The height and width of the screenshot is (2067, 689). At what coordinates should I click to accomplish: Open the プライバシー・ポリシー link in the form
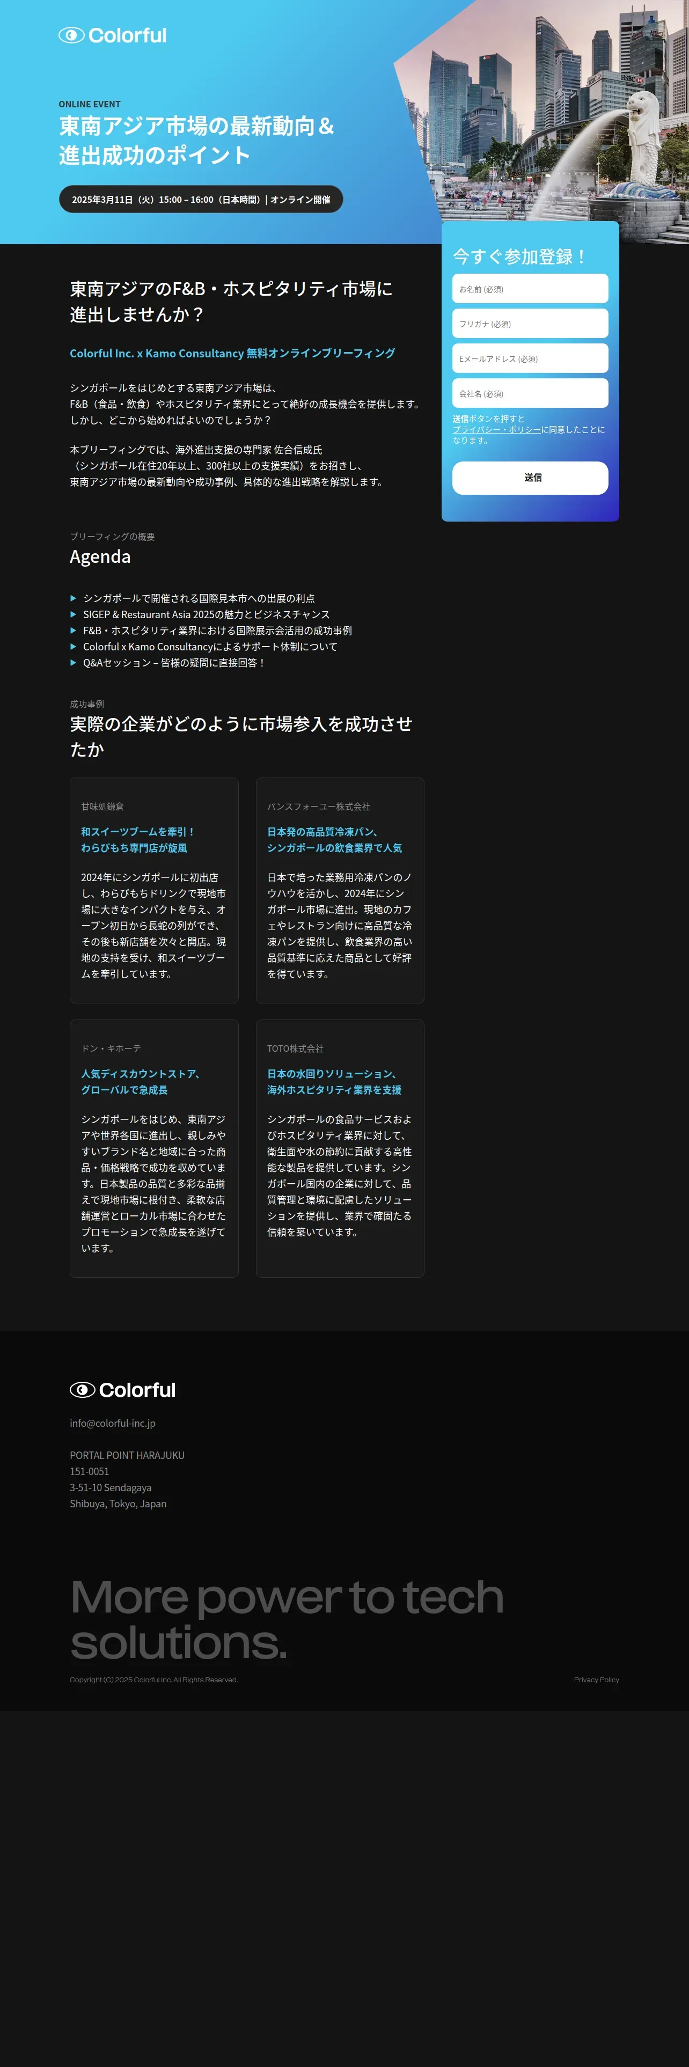pos(496,429)
